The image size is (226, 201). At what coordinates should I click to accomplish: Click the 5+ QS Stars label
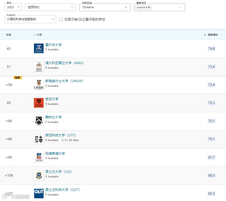(70, 140)
